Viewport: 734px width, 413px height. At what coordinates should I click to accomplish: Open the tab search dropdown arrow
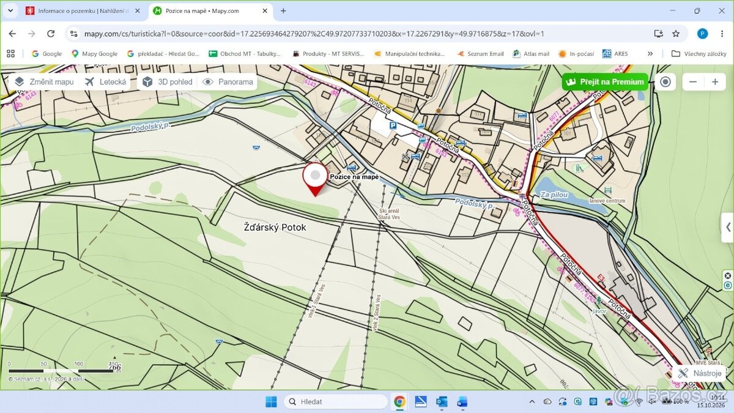[10, 11]
